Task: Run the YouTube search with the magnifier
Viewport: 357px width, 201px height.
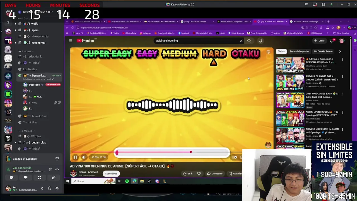Action: tap(249, 41)
